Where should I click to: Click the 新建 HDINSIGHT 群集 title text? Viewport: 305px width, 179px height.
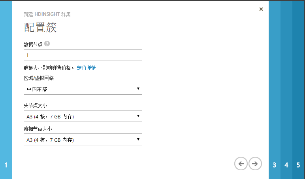pos(47,14)
